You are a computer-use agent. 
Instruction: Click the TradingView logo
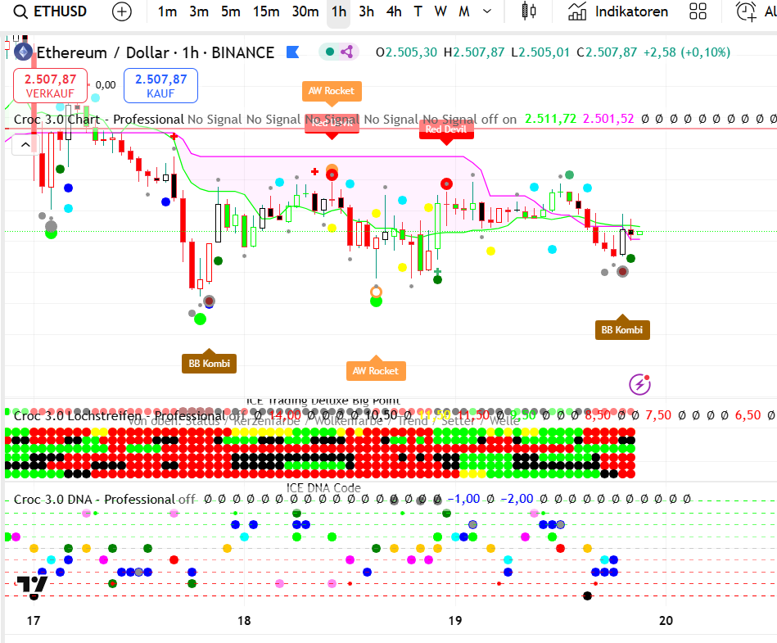[33, 585]
